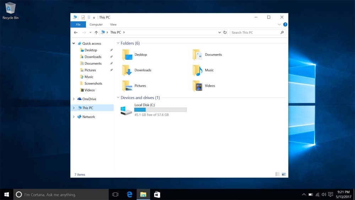The height and width of the screenshot is (200, 355).
Task: Select the Local Disk (C:) drive icon
Action: [x=126, y=110]
